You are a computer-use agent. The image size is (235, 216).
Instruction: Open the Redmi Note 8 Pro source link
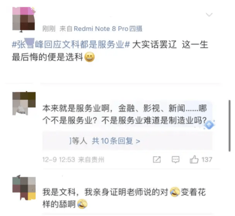[x=108, y=28]
